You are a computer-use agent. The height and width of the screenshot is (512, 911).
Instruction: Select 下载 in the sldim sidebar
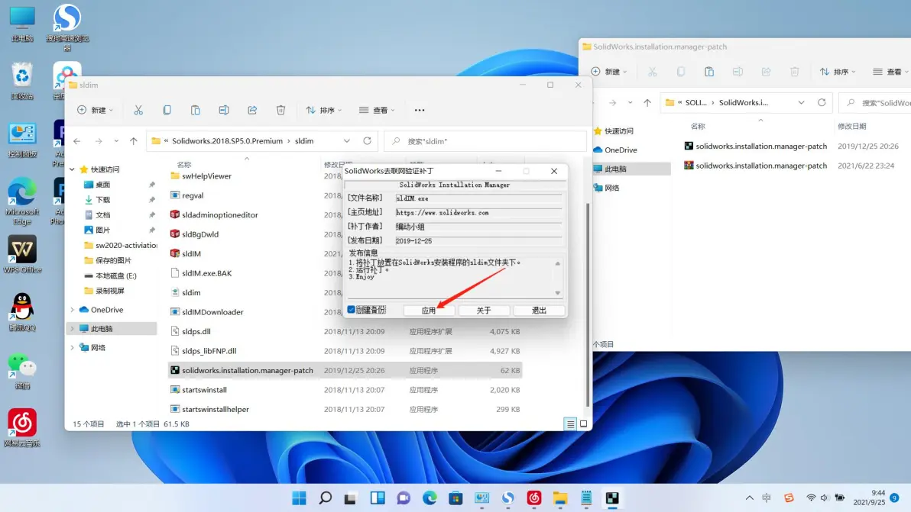click(103, 199)
